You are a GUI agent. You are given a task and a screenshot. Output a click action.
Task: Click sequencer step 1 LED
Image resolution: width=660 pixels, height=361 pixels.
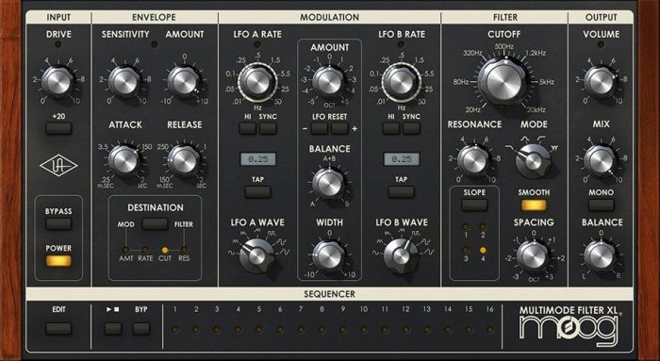[174, 329]
